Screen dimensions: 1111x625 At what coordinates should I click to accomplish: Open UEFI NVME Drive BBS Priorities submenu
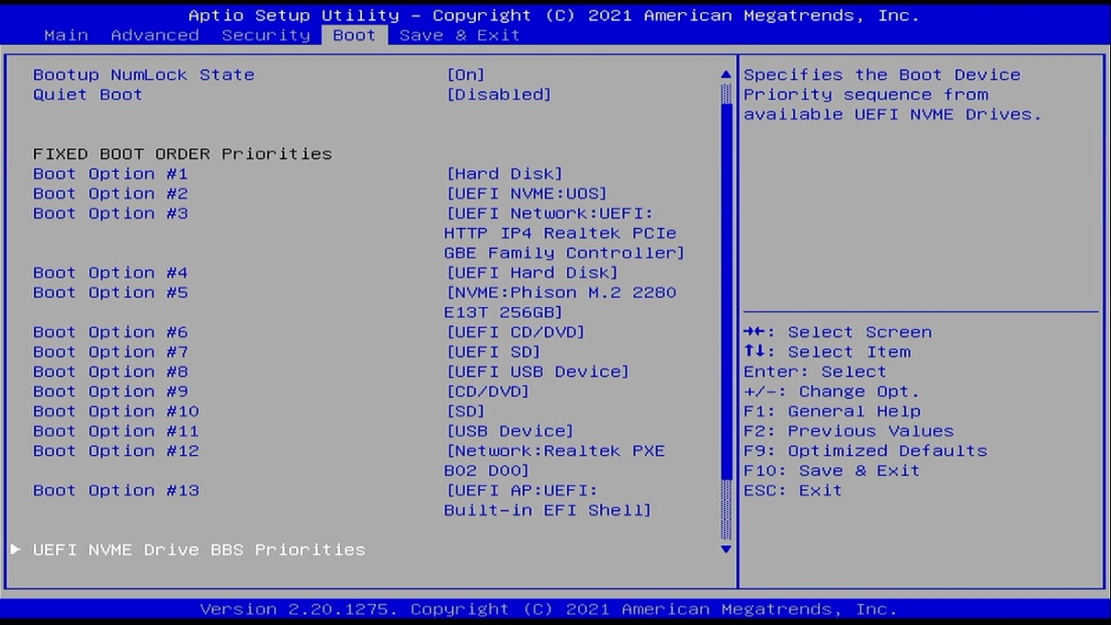coord(199,550)
